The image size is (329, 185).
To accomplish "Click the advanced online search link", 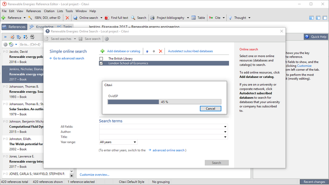I will coord(168,150).
